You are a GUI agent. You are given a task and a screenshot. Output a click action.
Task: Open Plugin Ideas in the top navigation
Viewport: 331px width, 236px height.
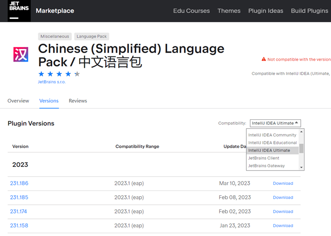tap(266, 11)
